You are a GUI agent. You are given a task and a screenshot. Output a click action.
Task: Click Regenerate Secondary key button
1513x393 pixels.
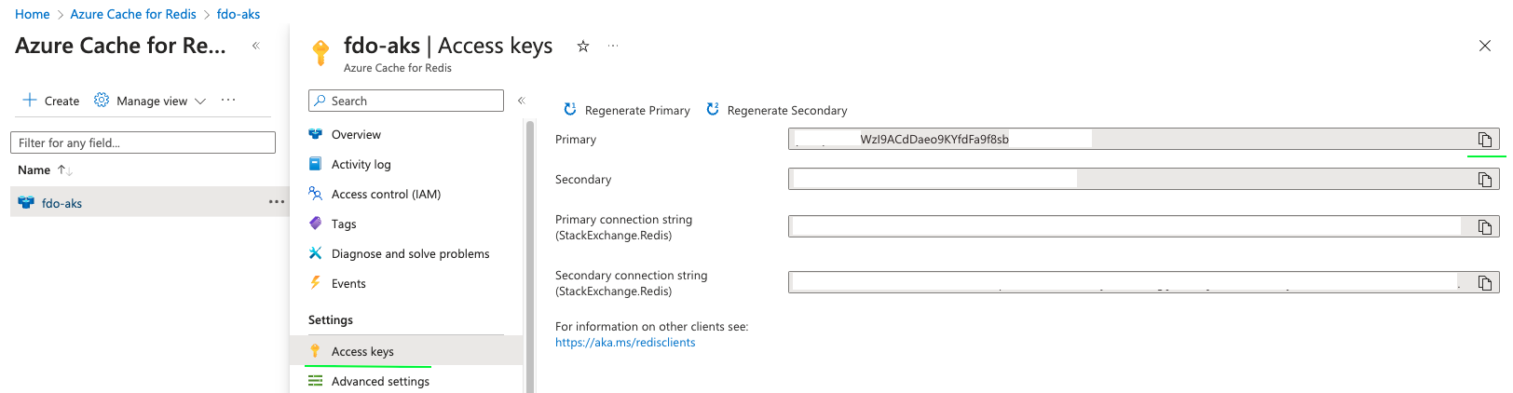(777, 110)
